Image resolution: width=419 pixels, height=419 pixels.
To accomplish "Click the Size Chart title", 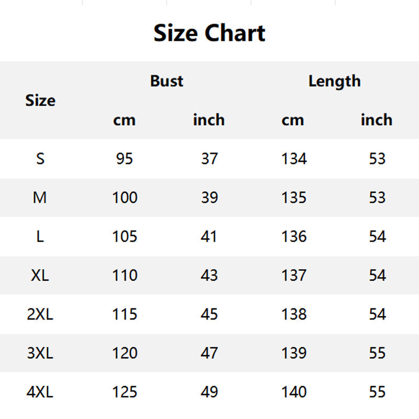I will tap(210, 33).
